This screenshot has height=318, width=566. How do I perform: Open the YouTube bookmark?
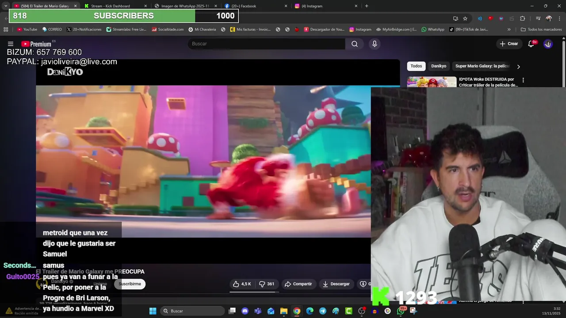(x=27, y=30)
